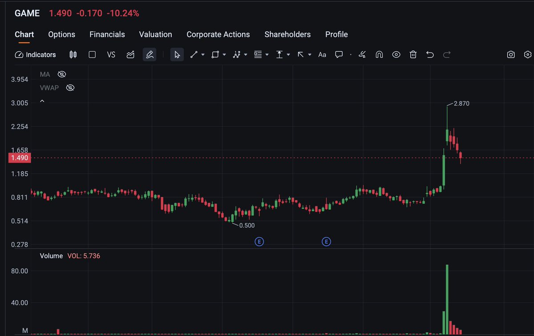Toggle the magnet snap mode

pyautogui.click(x=379, y=55)
